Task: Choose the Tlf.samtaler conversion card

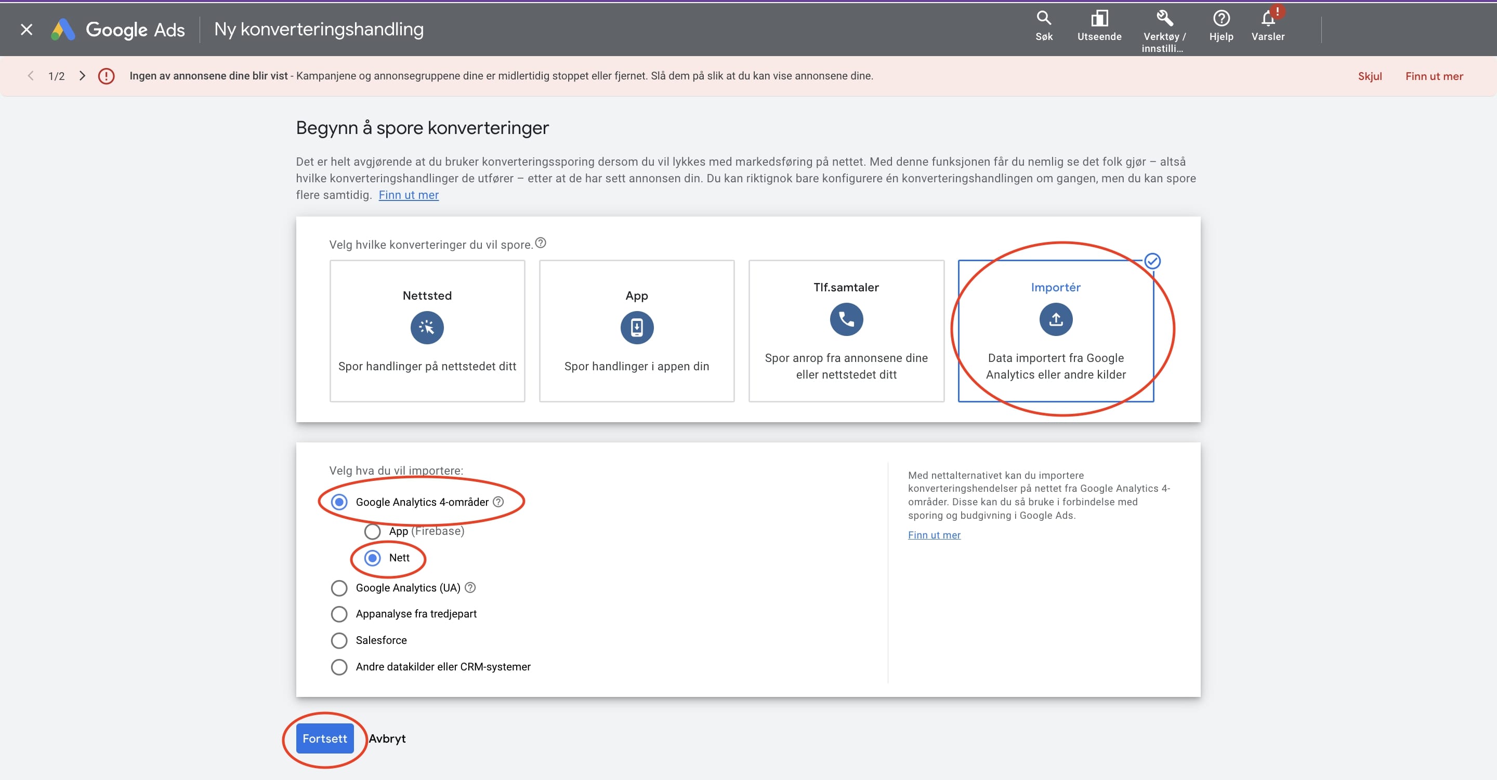Action: pyautogui.click(x=846, y=331)
